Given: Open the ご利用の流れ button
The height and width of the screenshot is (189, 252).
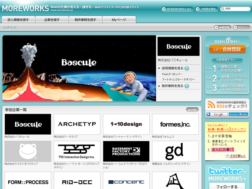Looking at the screenshot, I should pyautogui.click(x=206, y=9).
